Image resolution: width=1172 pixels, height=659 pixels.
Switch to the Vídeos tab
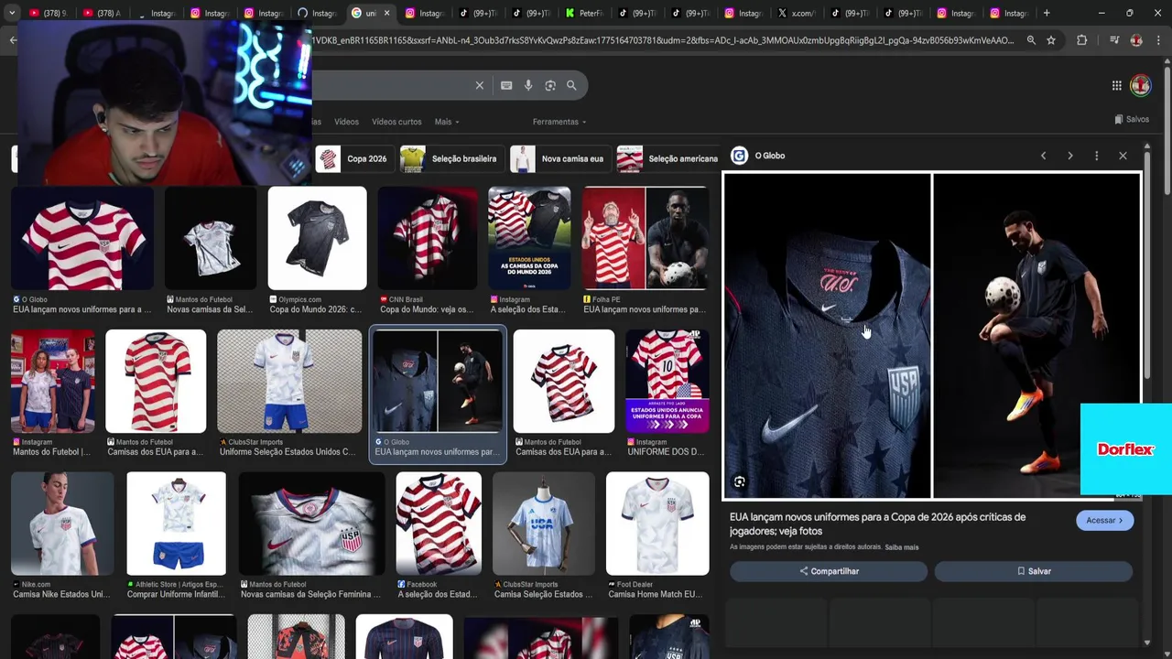pyautogui.click(x=346, y=122)
